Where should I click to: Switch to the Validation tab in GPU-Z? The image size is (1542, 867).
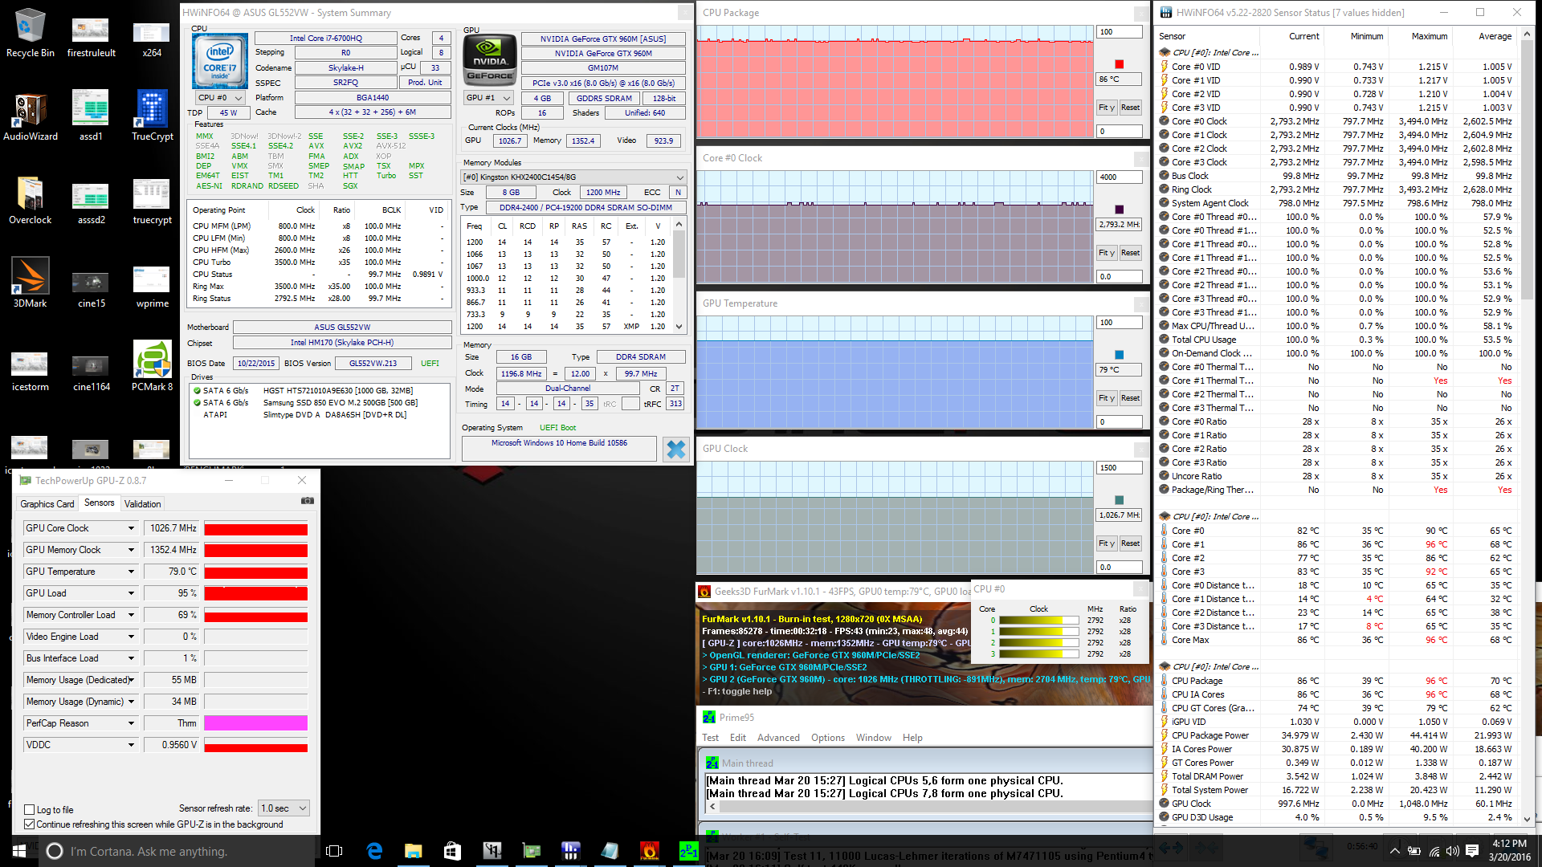tap(143, 504)
